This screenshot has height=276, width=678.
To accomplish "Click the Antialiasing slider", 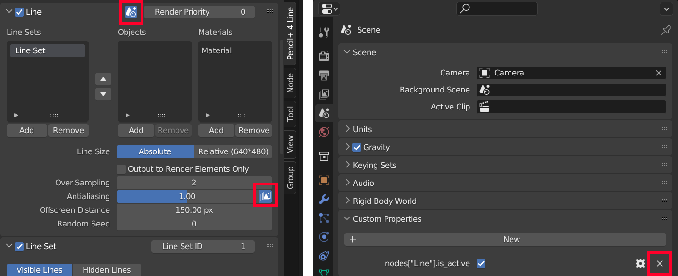I will (x=184, y=196).
